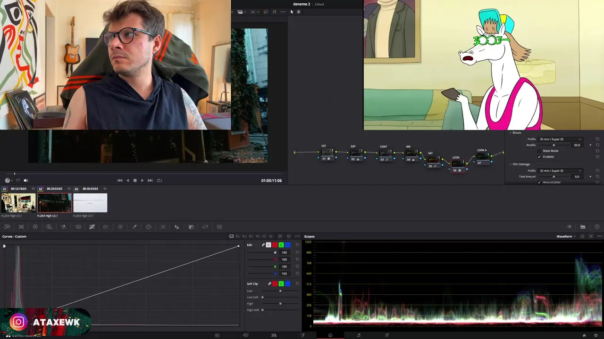604x339 pixels.
Task: Toggle Soft Clip channel link icon
Action: (x=269, y=283)
